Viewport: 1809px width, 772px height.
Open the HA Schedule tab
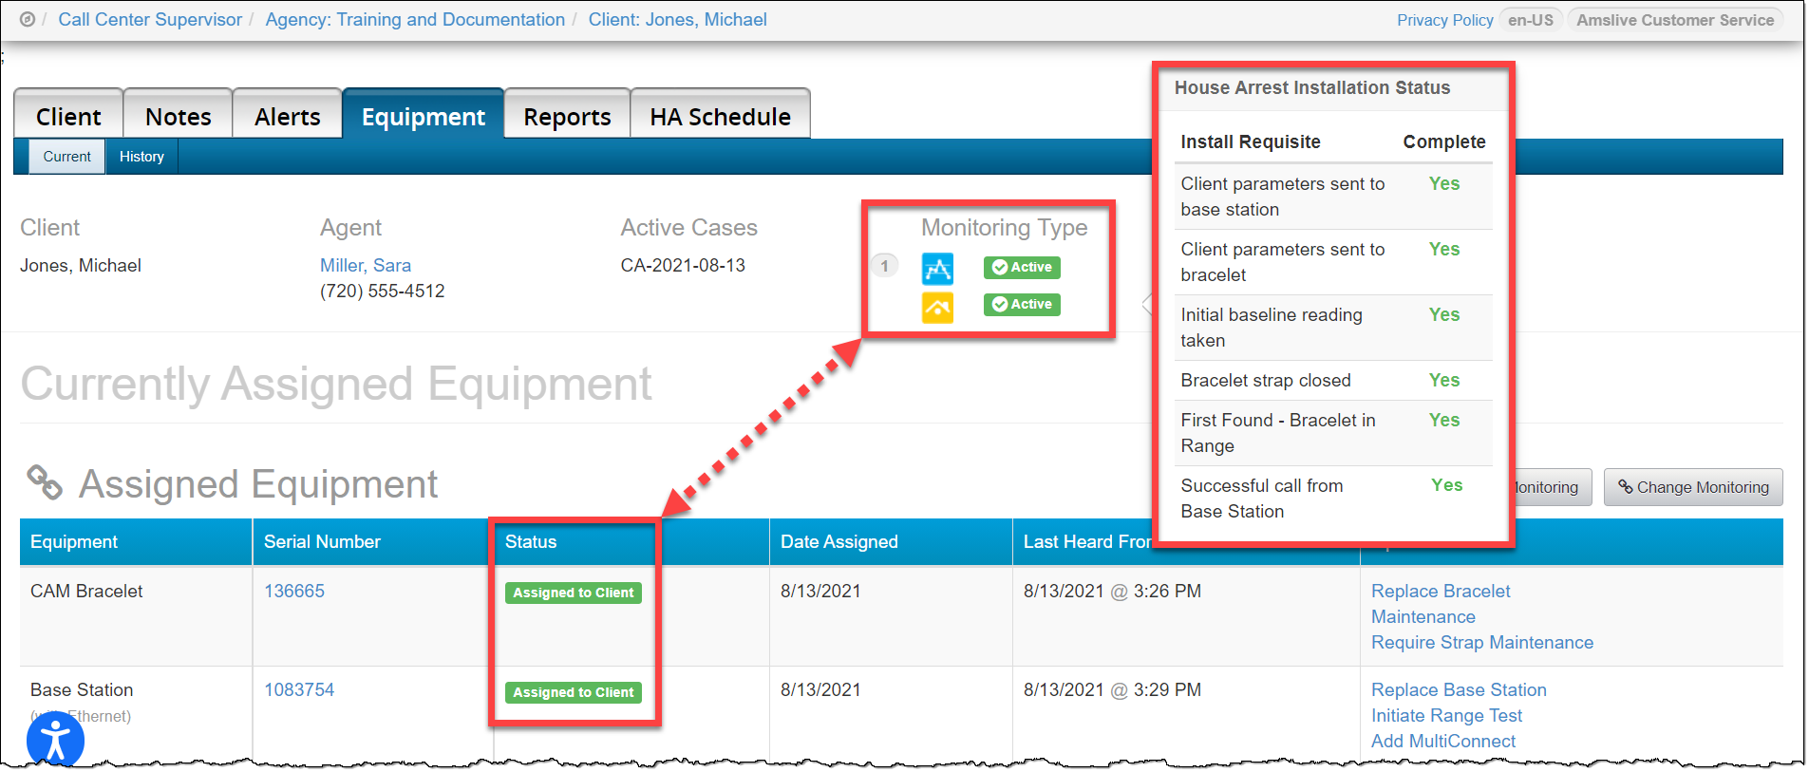pos(720,117)
